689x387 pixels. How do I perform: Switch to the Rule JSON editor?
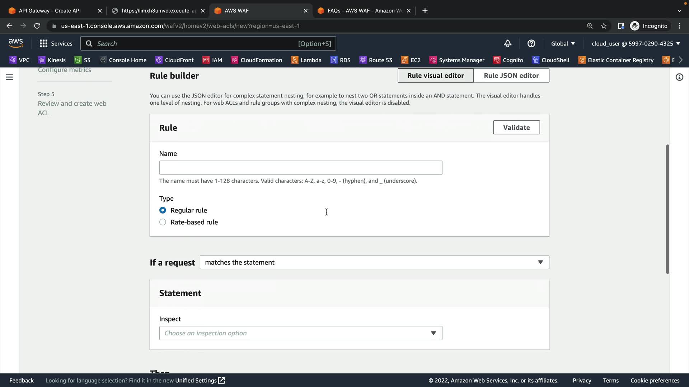coord(511,76)
